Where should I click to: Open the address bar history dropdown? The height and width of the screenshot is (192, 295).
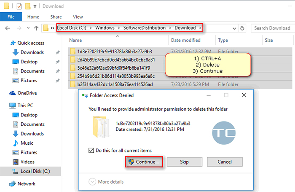coord(234,28)
